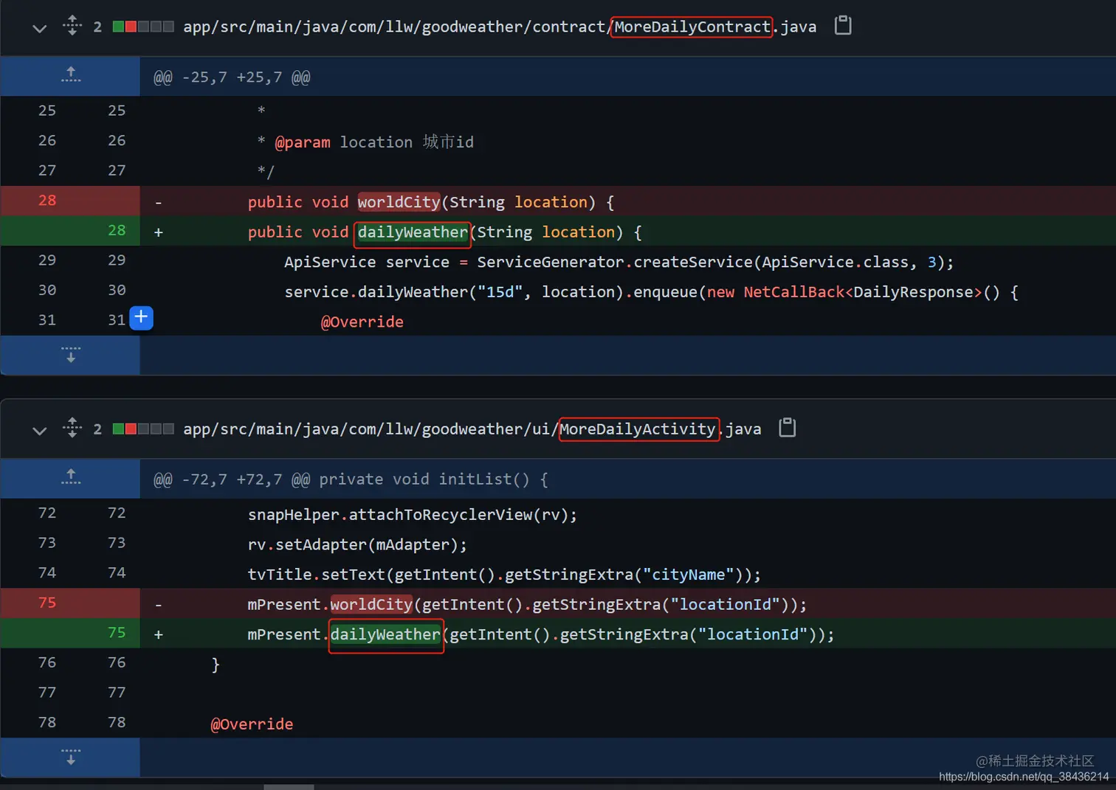
Task: Expand lines below line 31 in MoreDailyContract
Action: click(x=71, y=355)
